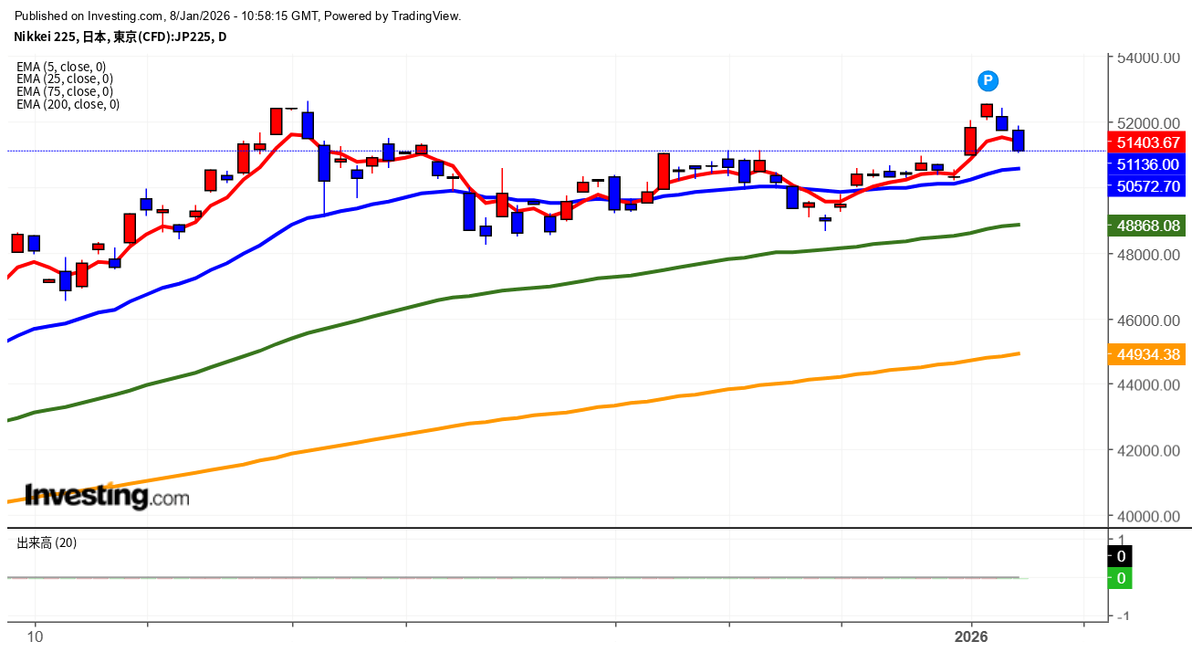Image resolution: width=1192 pixels, height=652 pixels.
Task: Select the 出来高 (20) volume indicator label
Action: 47,542
